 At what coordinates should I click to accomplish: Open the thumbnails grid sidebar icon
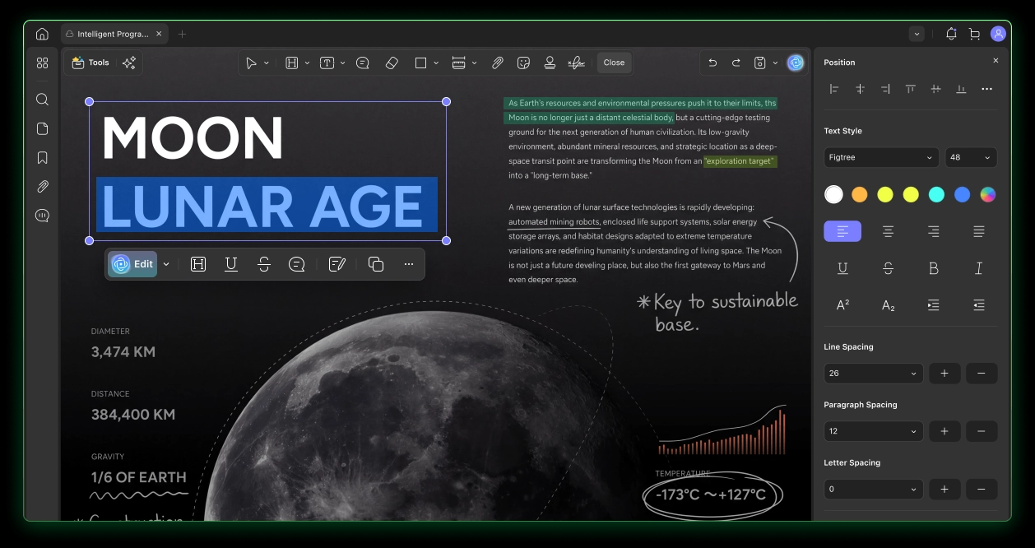(43, 63)
